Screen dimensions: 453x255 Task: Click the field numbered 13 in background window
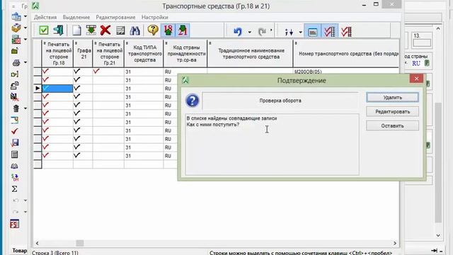coord(422,43)
